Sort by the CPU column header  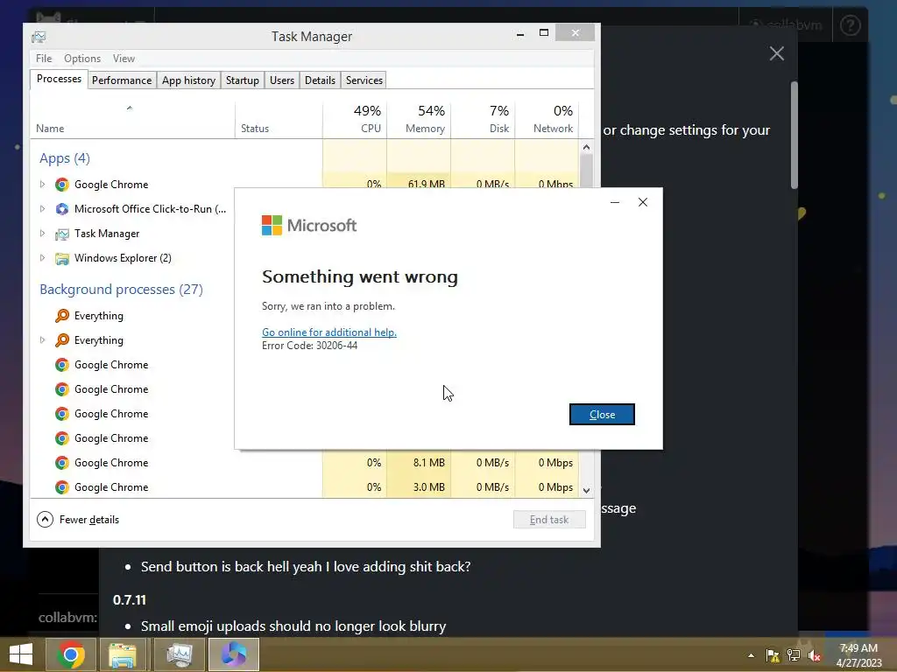[355, 120]
